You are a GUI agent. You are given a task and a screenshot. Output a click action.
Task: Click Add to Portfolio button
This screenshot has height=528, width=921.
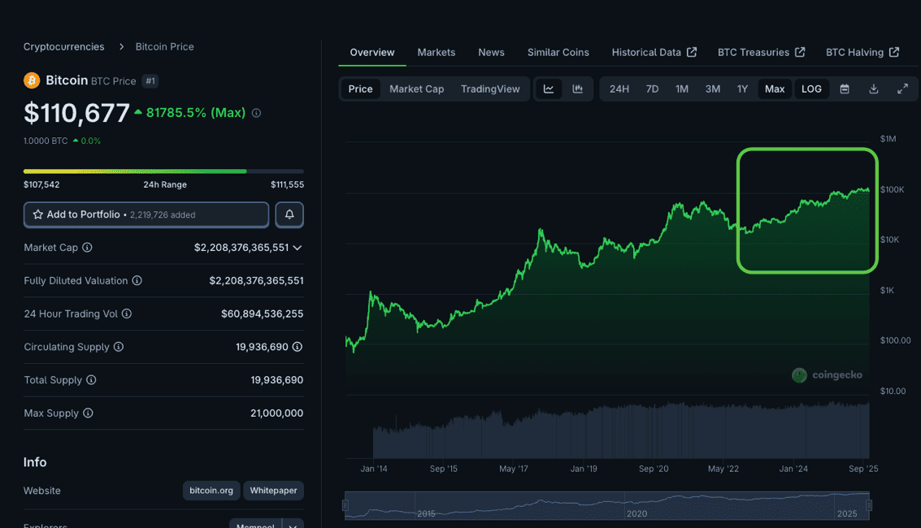146,214
